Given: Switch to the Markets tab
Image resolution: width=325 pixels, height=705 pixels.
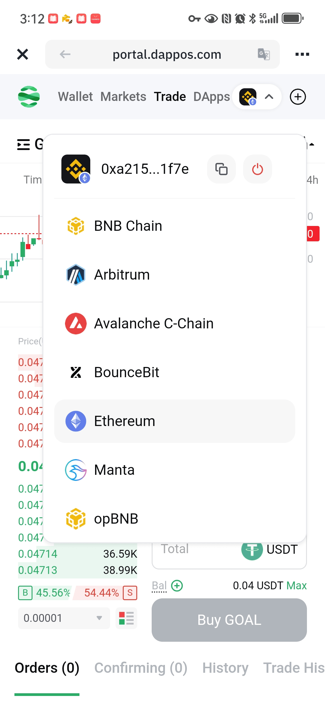Looking at the screenshot, I should [123, 97].
